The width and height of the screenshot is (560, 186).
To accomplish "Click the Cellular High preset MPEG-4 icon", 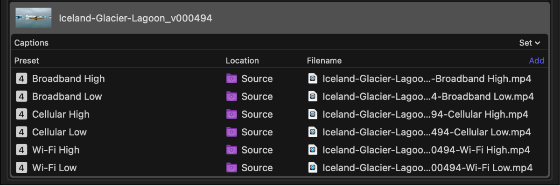I will [x=21, y=114].
